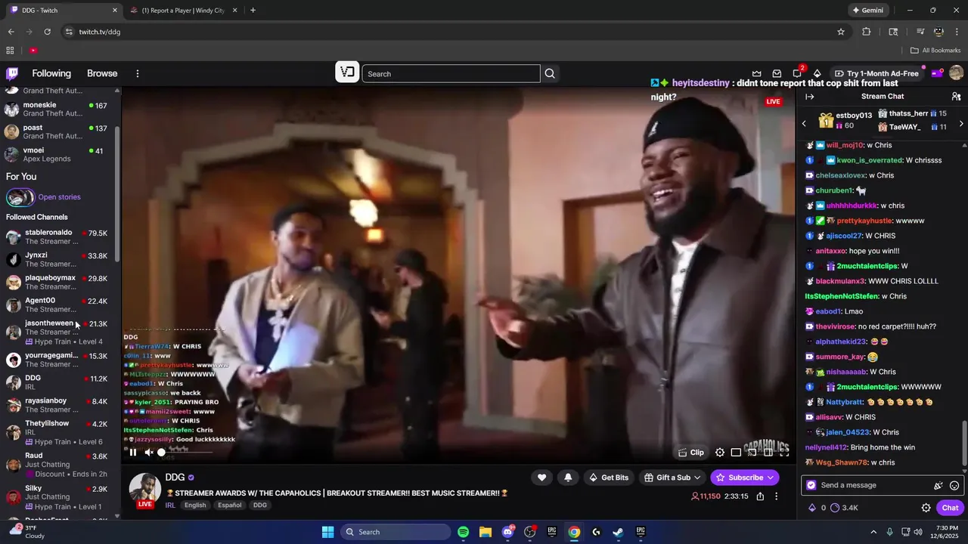Open Spotify from the taskbar

[464, 532]
